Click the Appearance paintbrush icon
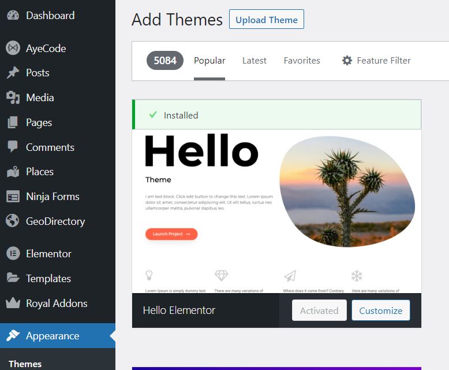The image size is (449, 370). [13, 335]
